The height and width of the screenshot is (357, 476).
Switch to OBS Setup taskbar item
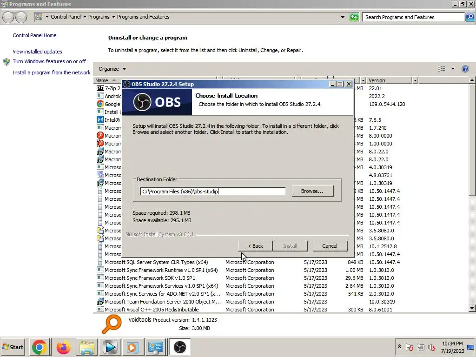pyautogui.click(x=180, y=347)
